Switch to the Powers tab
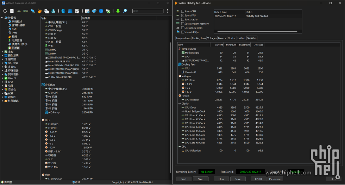This screenshot has width=345, height=185. [222, 38]
